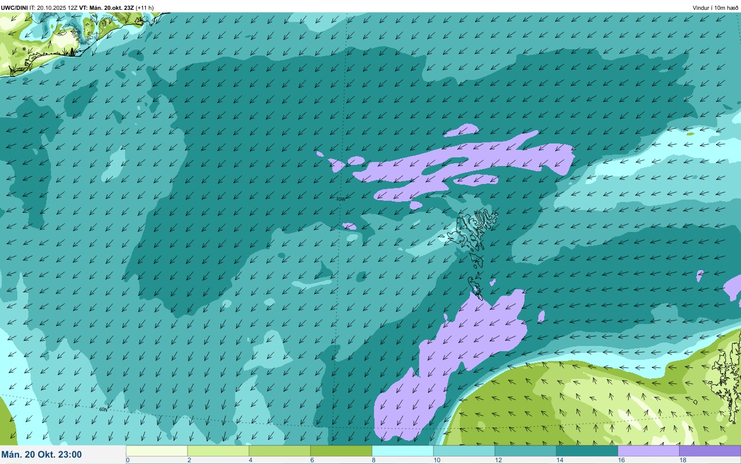Click the light teal 10–12 legend swatch
Image resolution: width=741 pixels, height=464 pixels.
[x=464, y=451]
